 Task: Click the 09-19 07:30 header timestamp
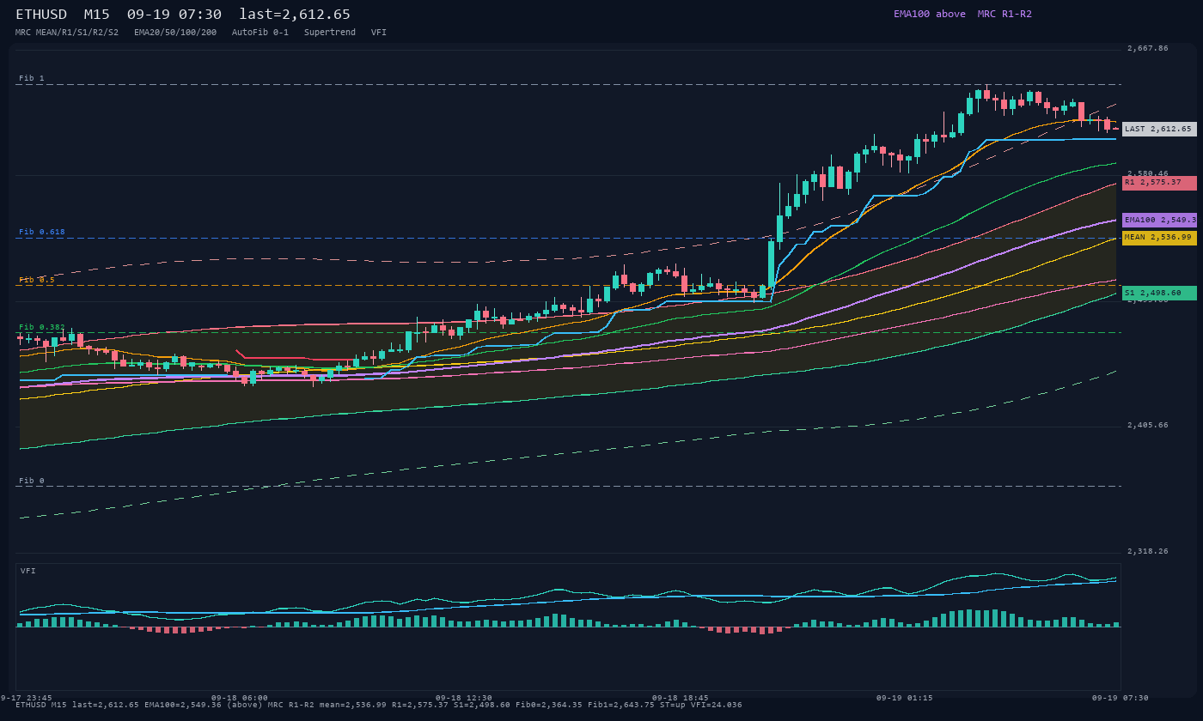174,15
